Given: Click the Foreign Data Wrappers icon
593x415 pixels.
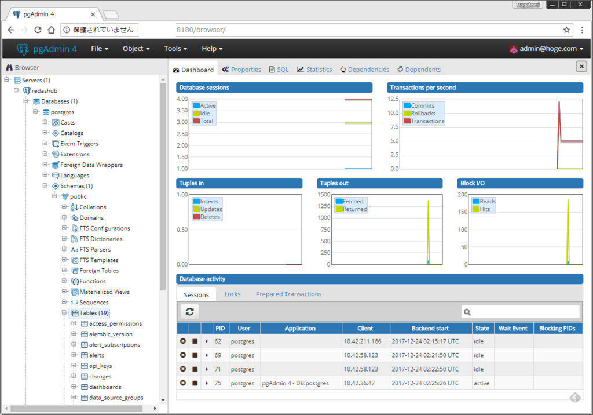Looking at the screenshot, I should 56,165.
